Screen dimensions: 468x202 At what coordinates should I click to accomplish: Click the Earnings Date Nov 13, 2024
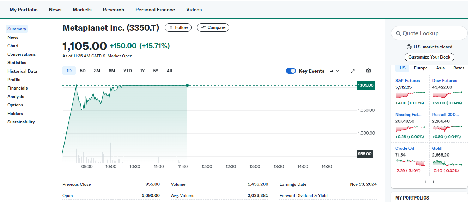tap(363, 184)
